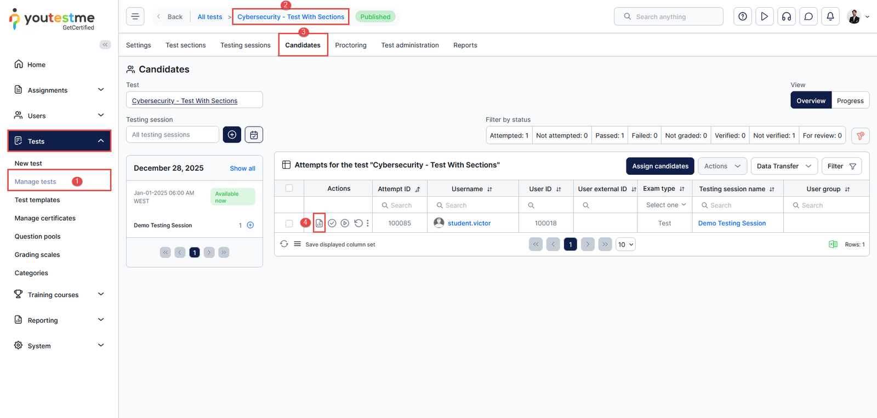Image resolution: width=877 pixels, height=418 pixels.
Task: Tick the checkbox for attempt 100085
Action: (289, 224)
